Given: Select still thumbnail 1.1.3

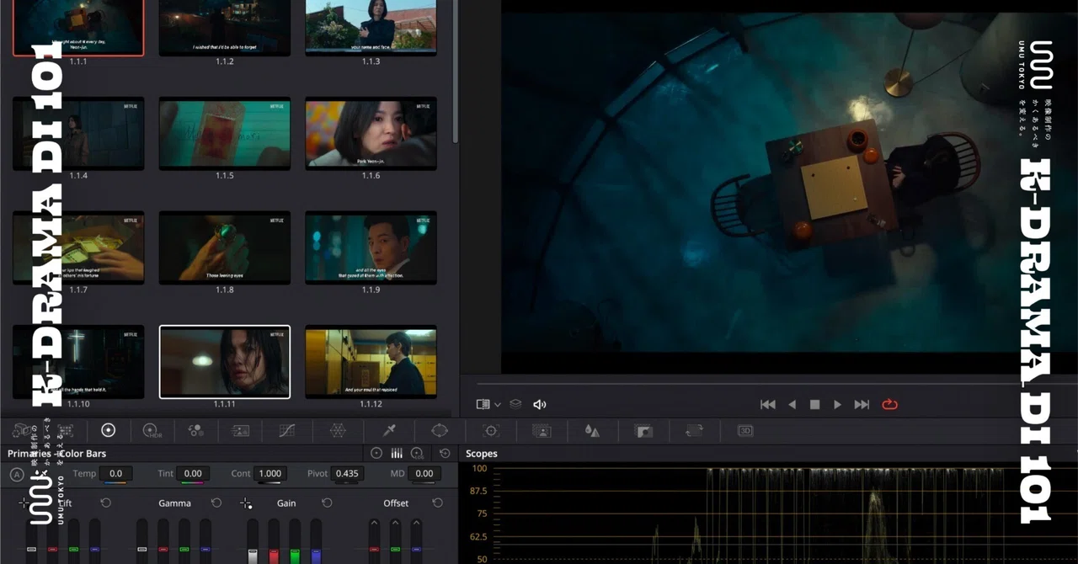Looking at the screenshot, I should 371,28.
